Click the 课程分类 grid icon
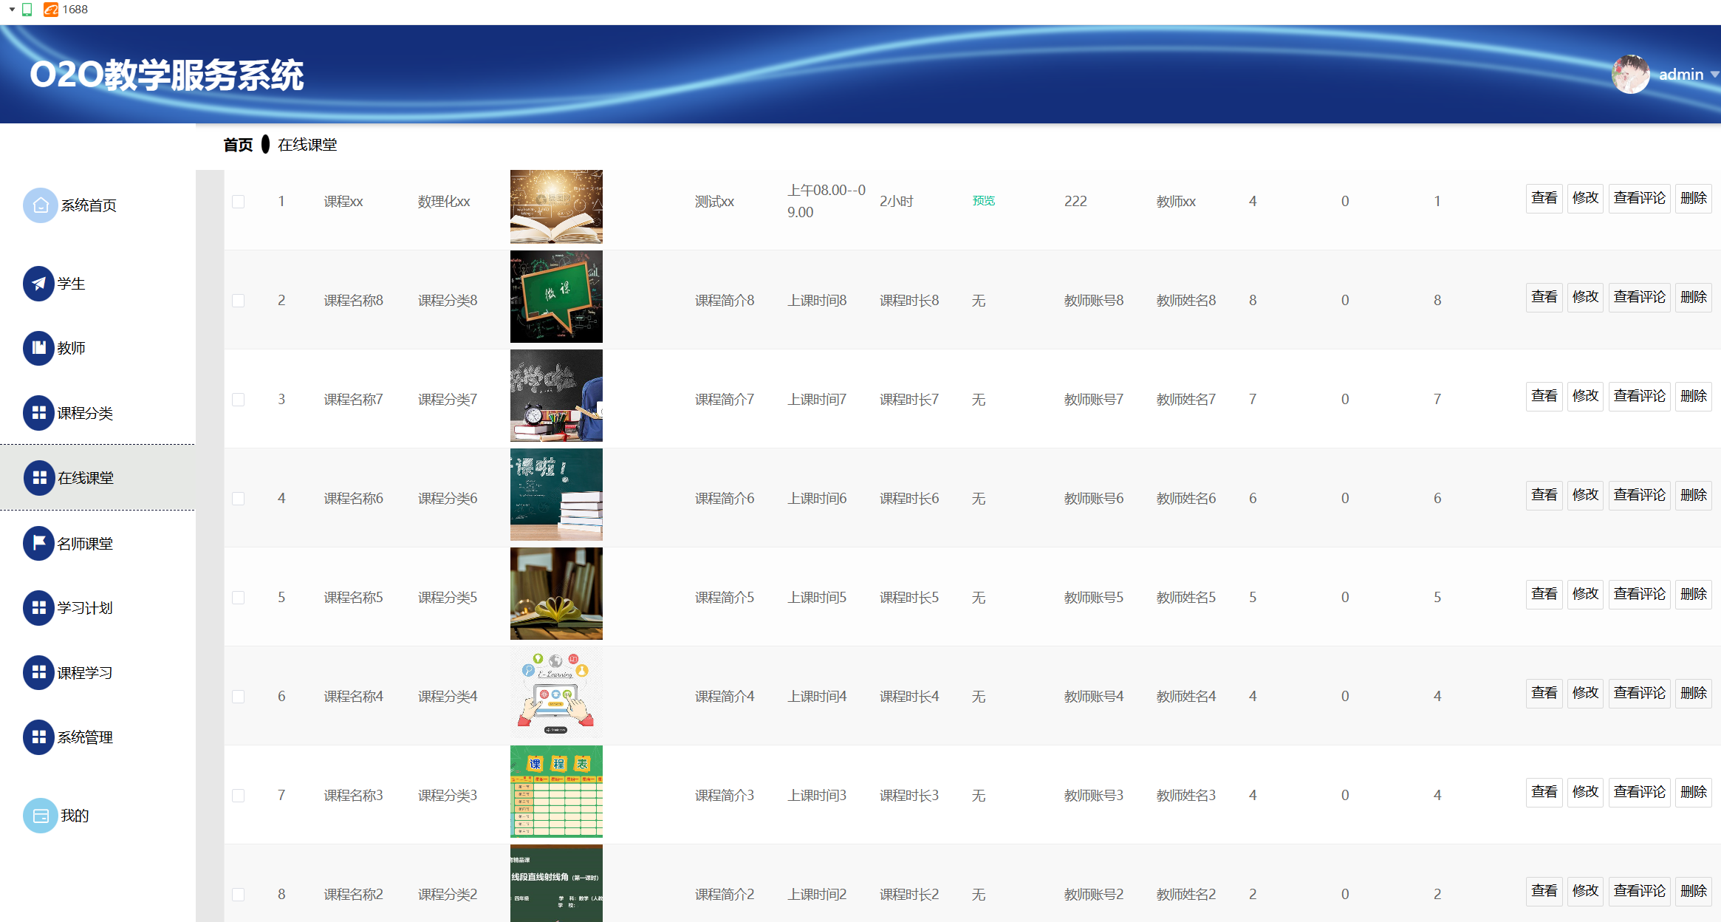 [39, 413]
